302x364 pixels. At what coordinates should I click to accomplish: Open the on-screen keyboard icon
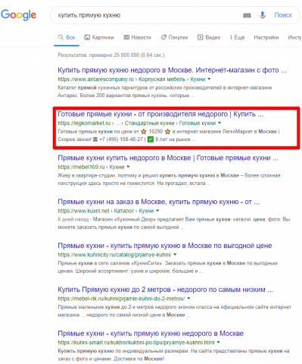point(247,15)
